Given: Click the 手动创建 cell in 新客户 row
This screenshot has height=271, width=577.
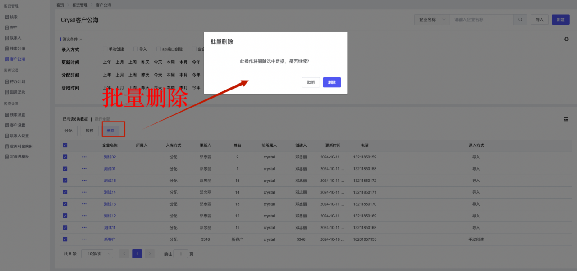Looking at the screenshot, I should (476, 239).
